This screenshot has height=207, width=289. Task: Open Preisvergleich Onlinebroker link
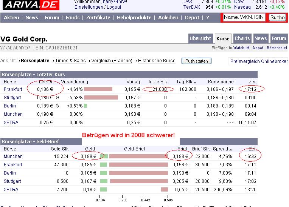click(259, 61)
